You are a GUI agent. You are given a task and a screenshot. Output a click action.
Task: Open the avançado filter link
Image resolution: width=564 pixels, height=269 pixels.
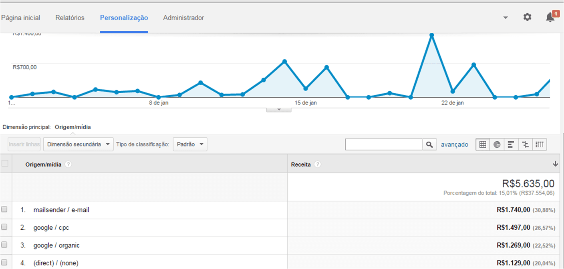(x=455, y=144)
